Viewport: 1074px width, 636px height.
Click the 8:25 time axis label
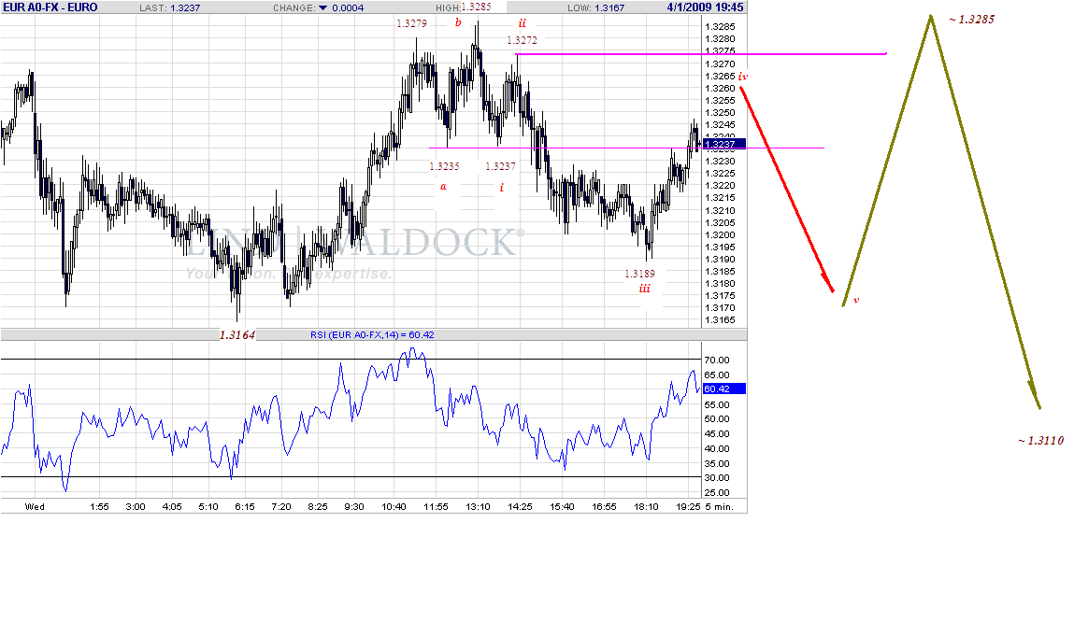(x=317, y=506)
